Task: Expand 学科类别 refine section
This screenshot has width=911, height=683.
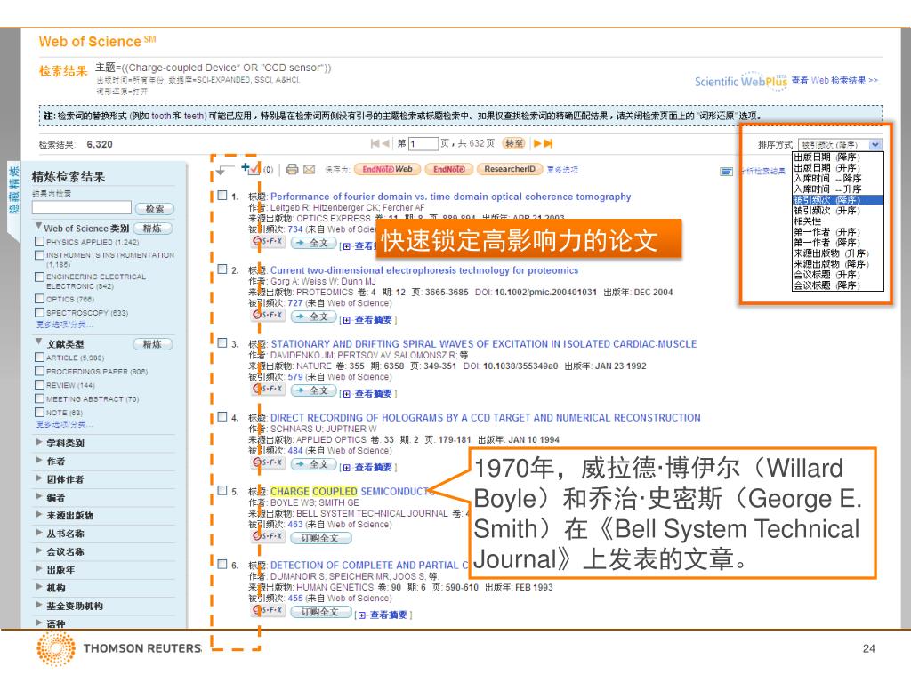Action: 38,442
